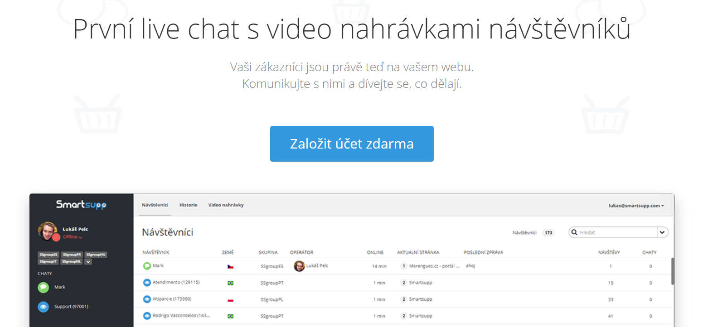
Task: Click the AKTUÁLNÍ STRÁNKA column header
Action: 418,252
